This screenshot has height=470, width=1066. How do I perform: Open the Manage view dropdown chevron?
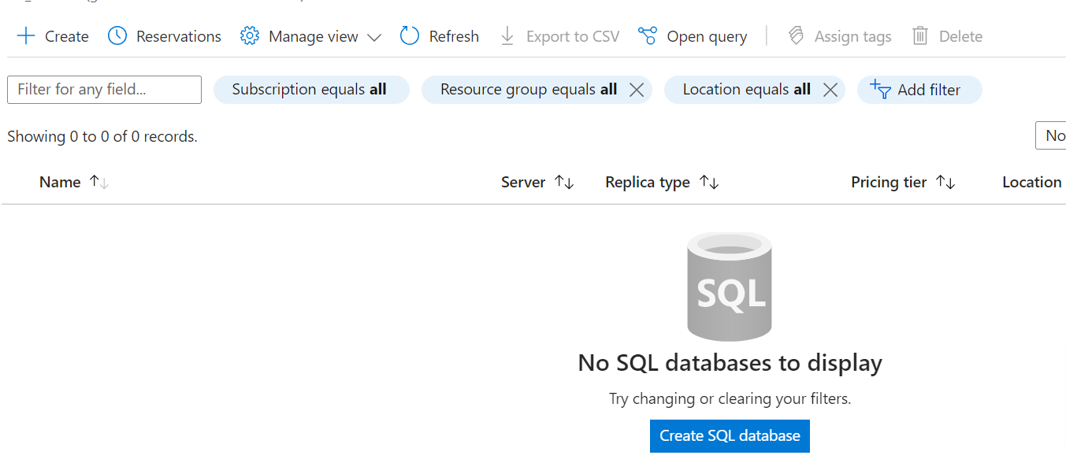[x=374, y=35]
